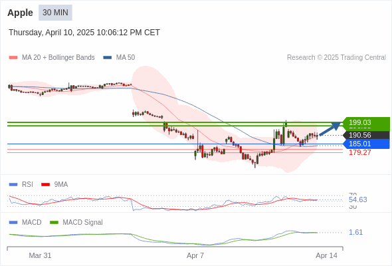Select the blue 185.01 pivot price tag

tap(366, 144)
